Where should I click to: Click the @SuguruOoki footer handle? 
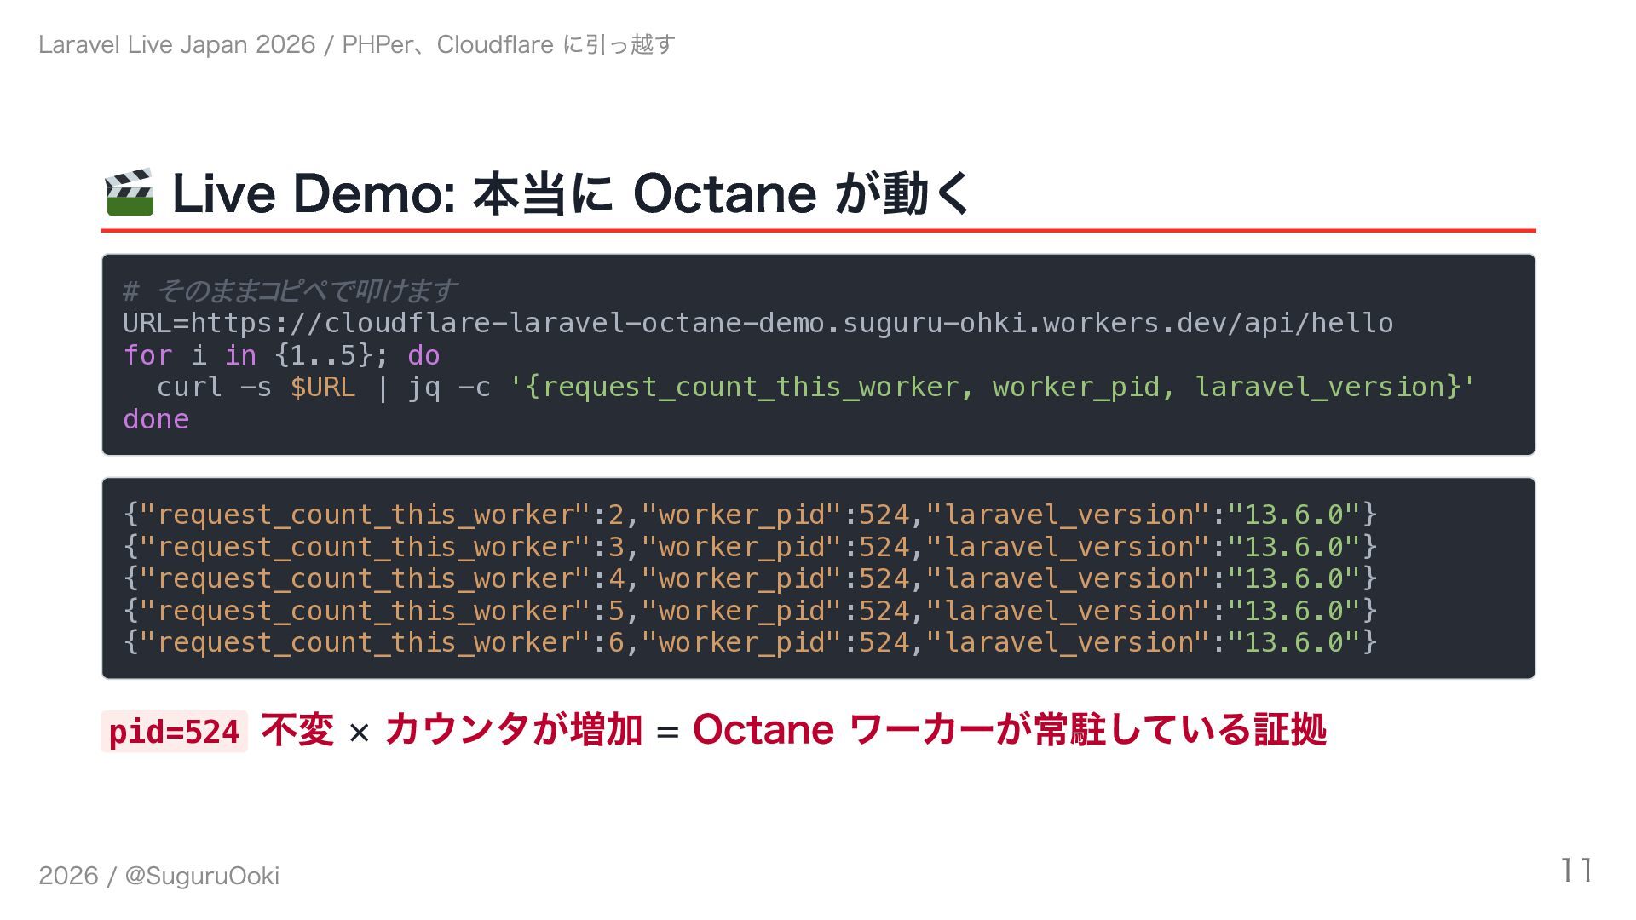tap(202, 876)
